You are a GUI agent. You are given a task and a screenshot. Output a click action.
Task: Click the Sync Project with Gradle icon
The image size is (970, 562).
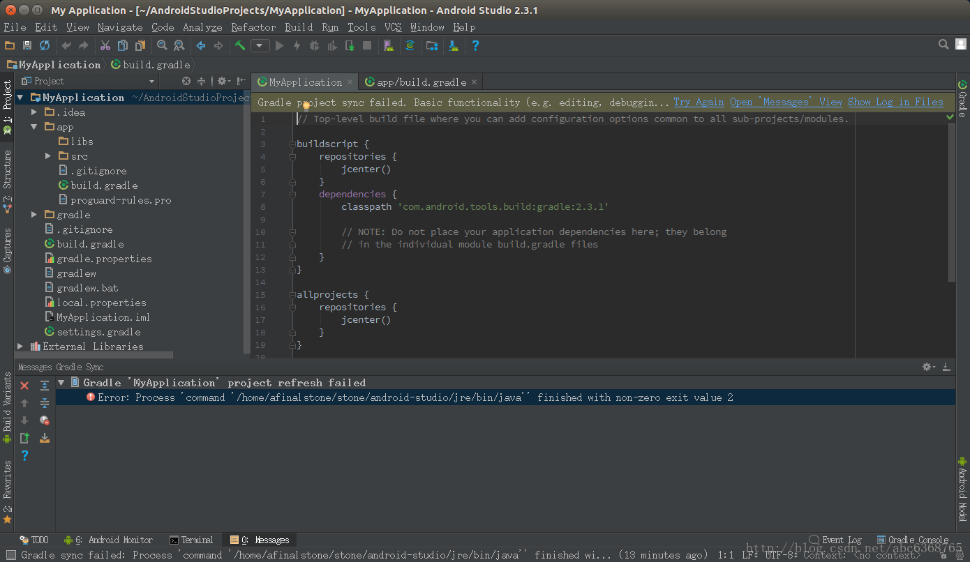(x=410, y=45)
